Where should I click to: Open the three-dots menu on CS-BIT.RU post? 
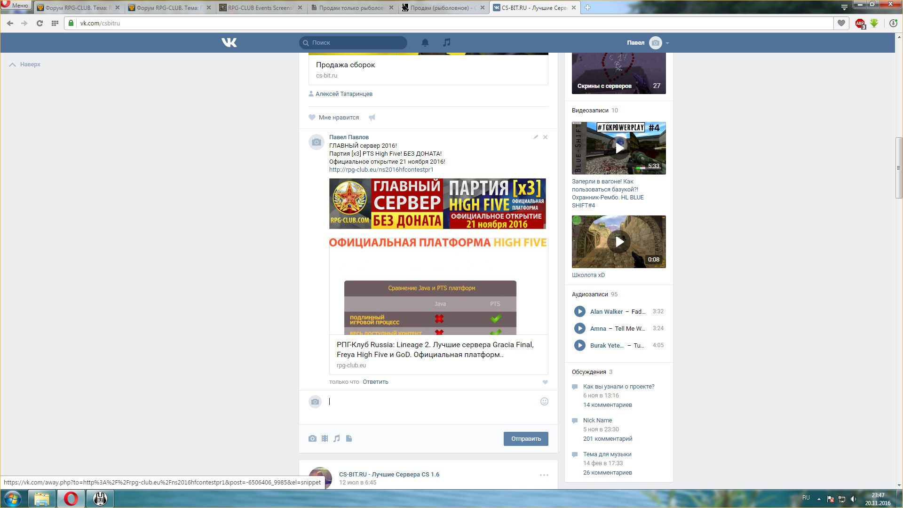coord(544,475)
